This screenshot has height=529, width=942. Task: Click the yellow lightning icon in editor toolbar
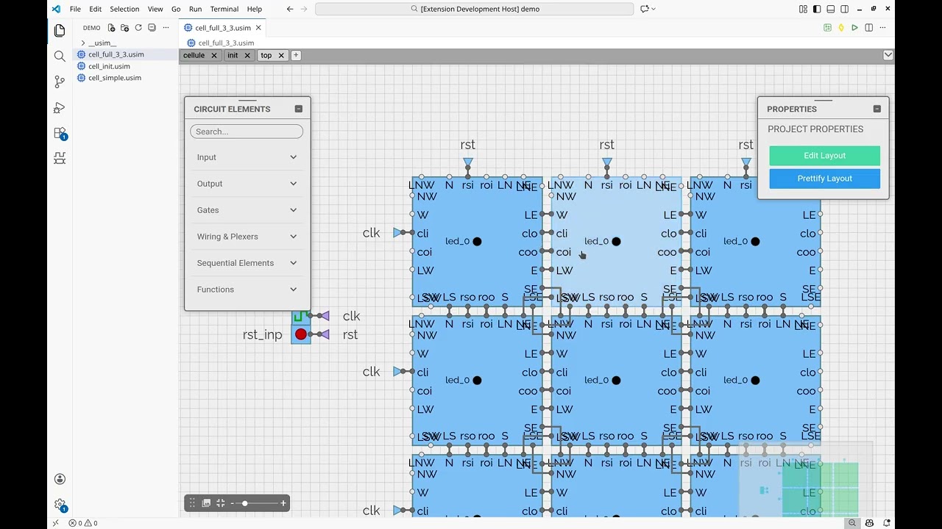point(841,28)
